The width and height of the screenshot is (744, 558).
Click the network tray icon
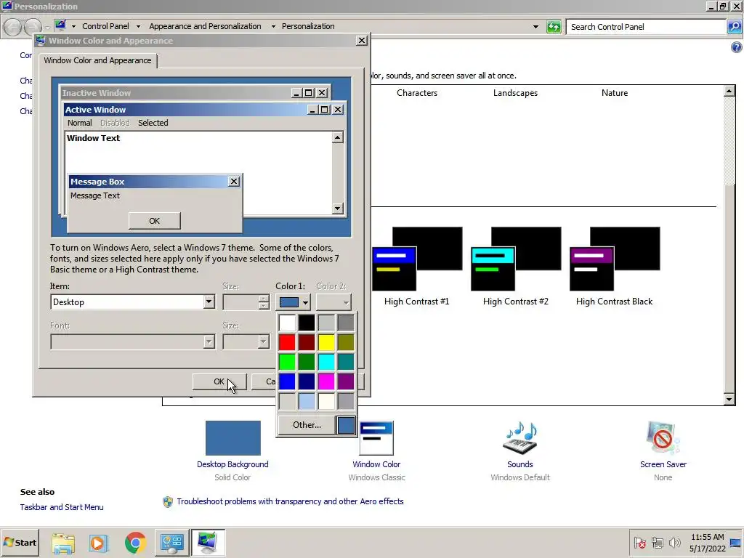click(x=657, y=542)
